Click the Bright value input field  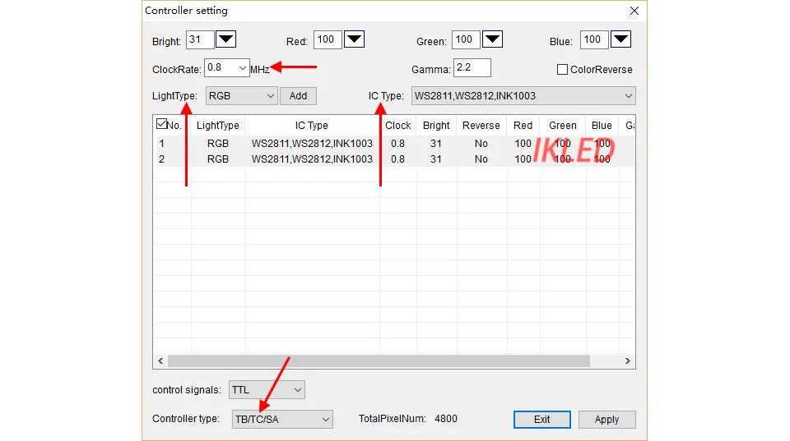point(200,39)
